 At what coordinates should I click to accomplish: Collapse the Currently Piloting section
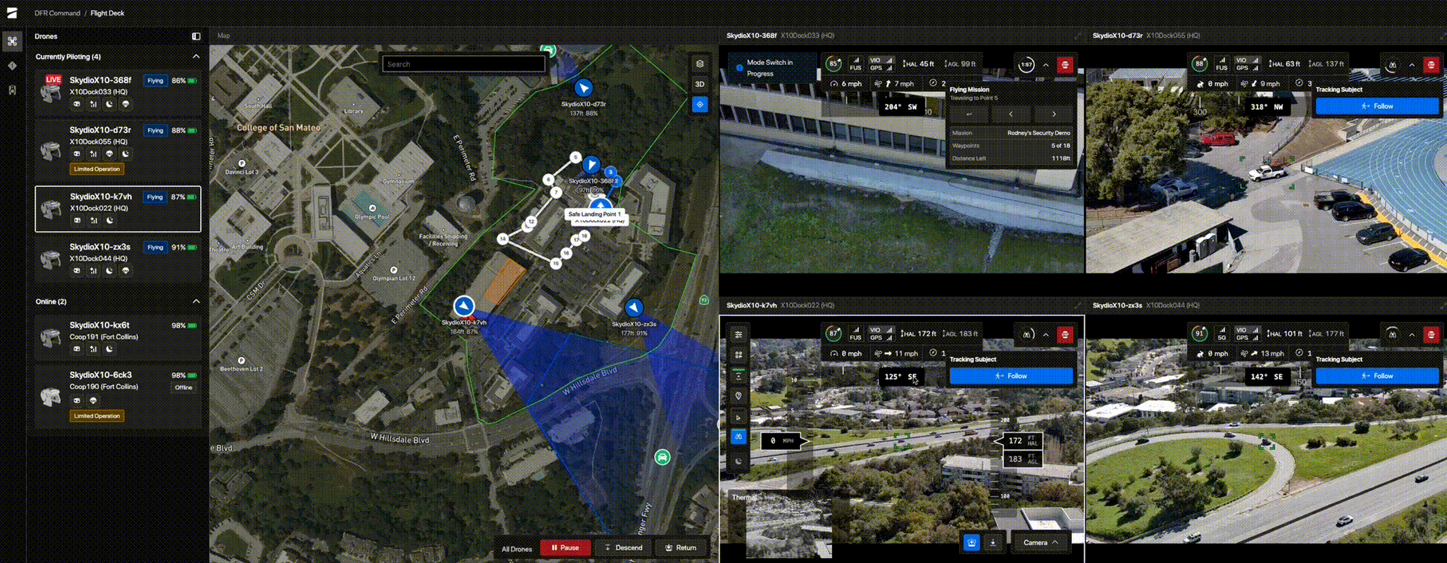[x=196, y=57]
